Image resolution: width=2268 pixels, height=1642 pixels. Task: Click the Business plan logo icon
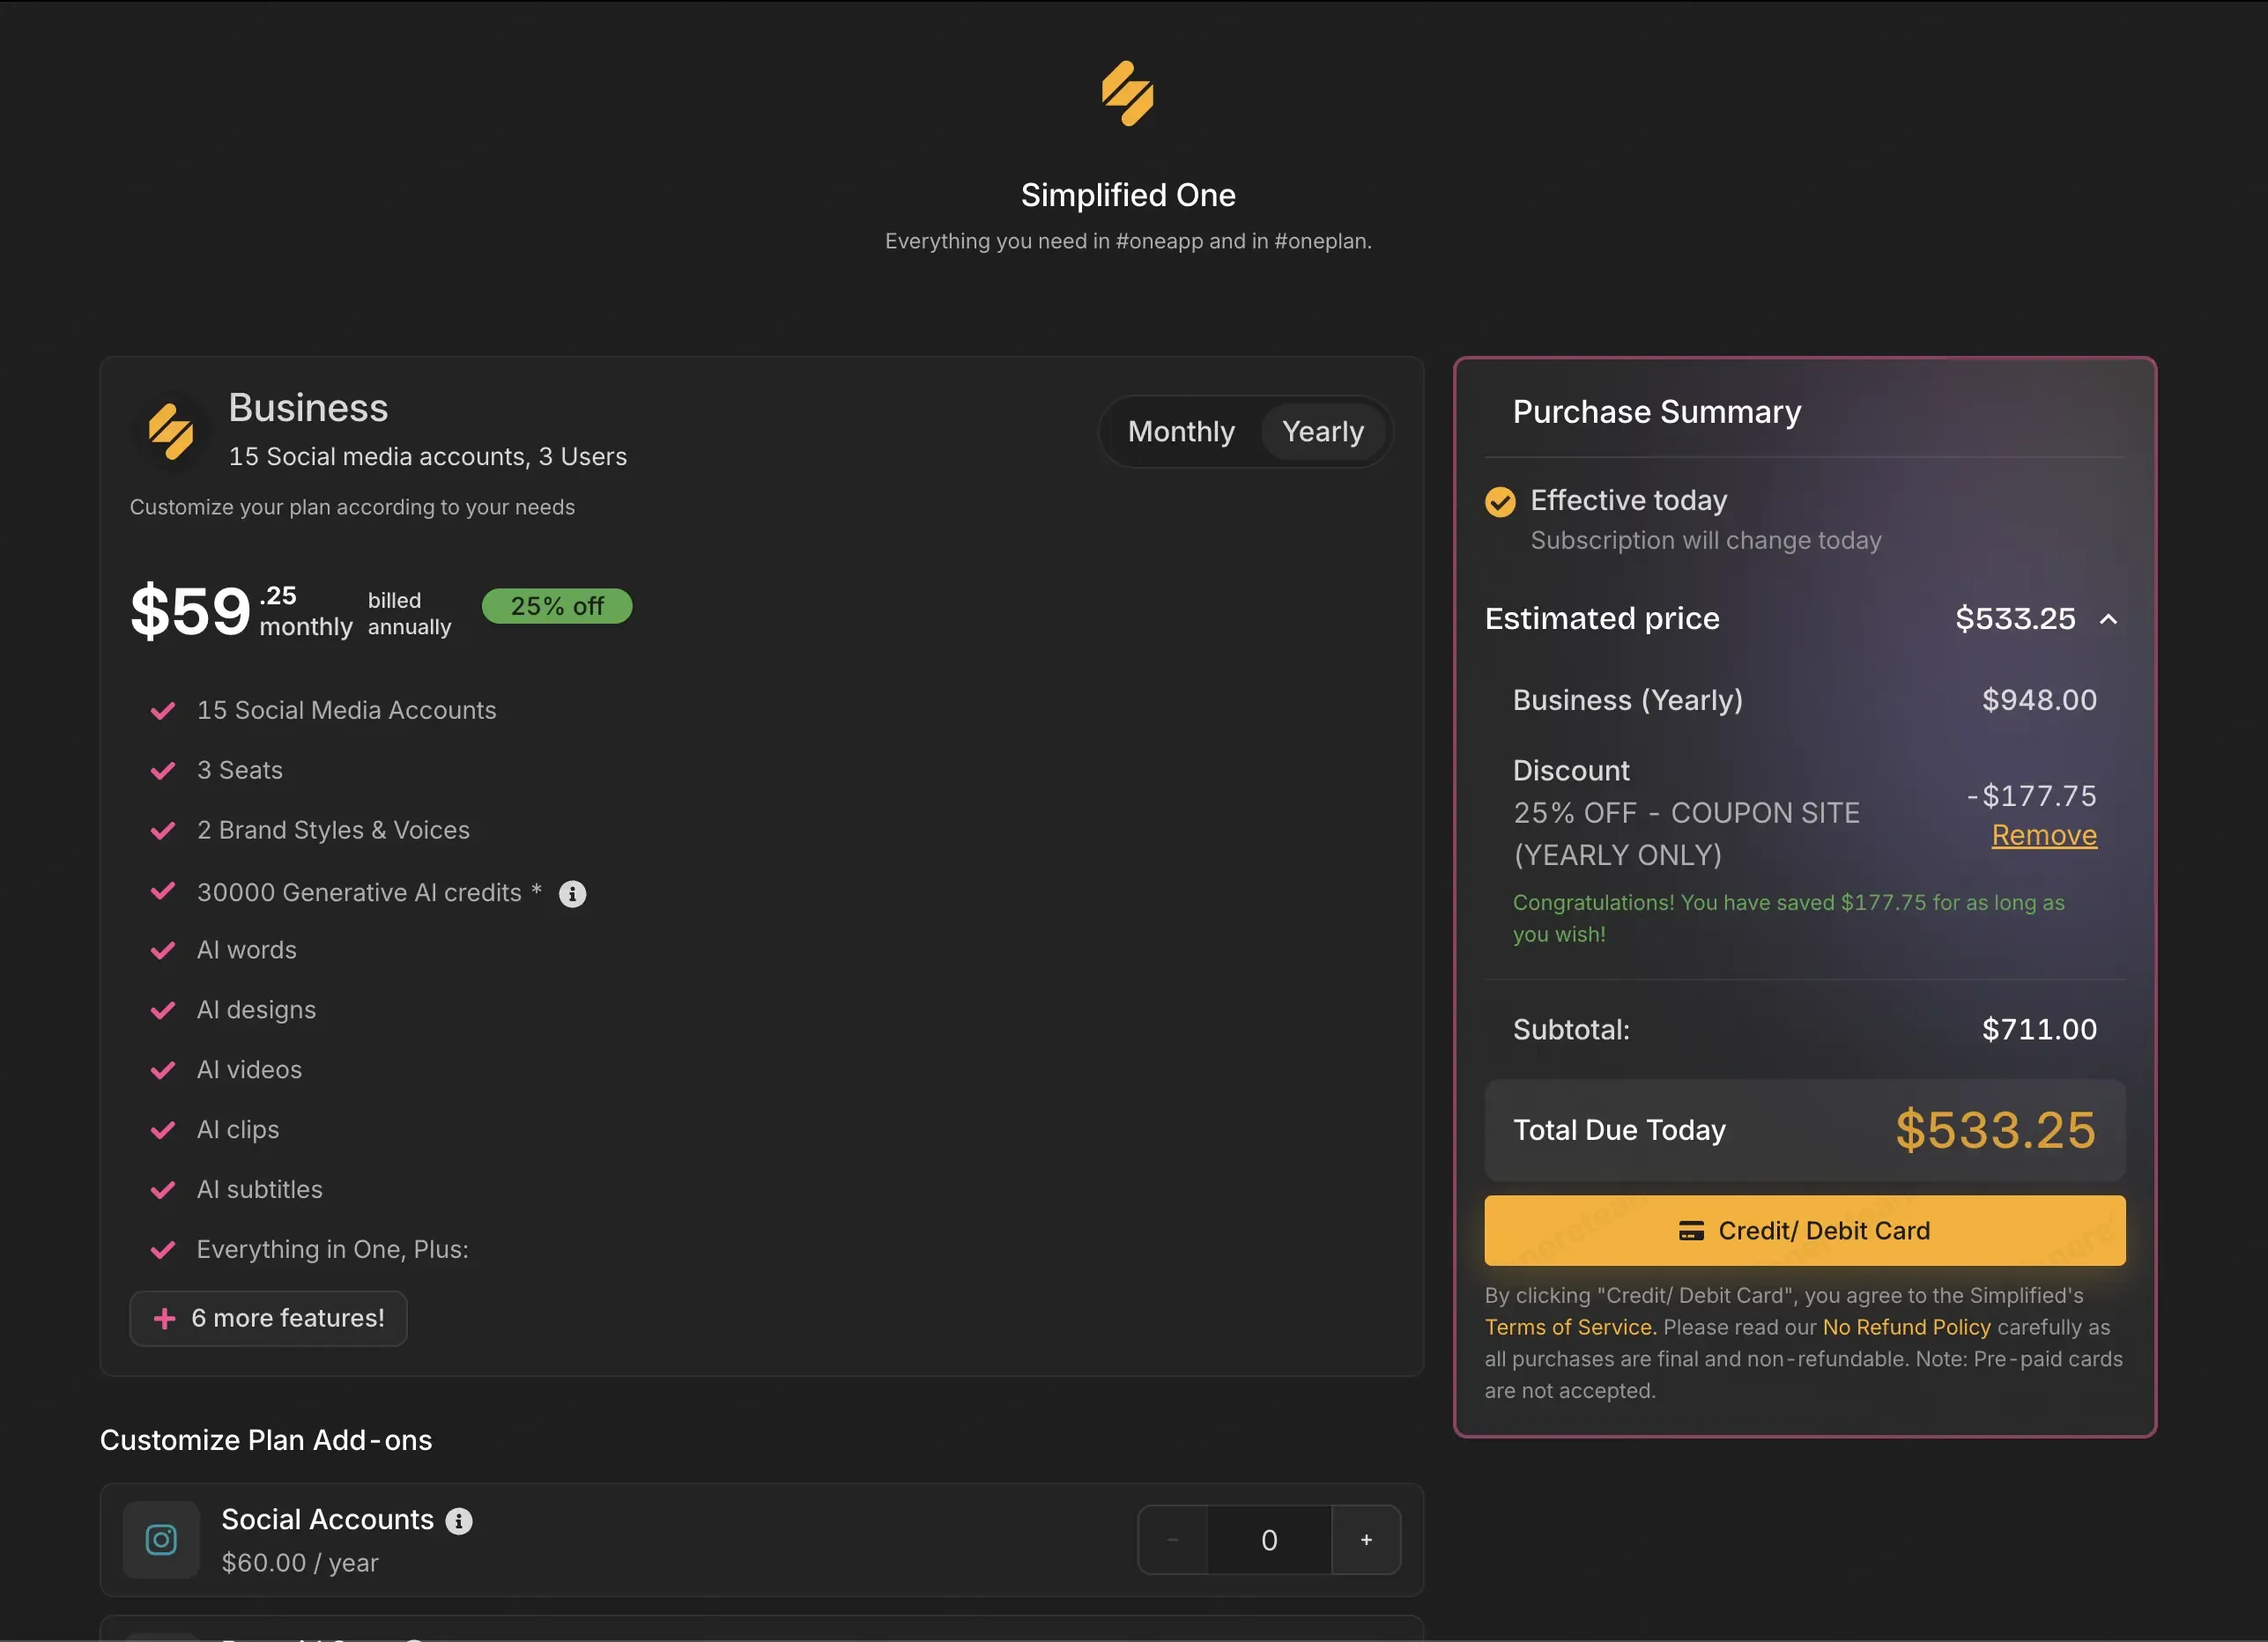coord(172,432)
